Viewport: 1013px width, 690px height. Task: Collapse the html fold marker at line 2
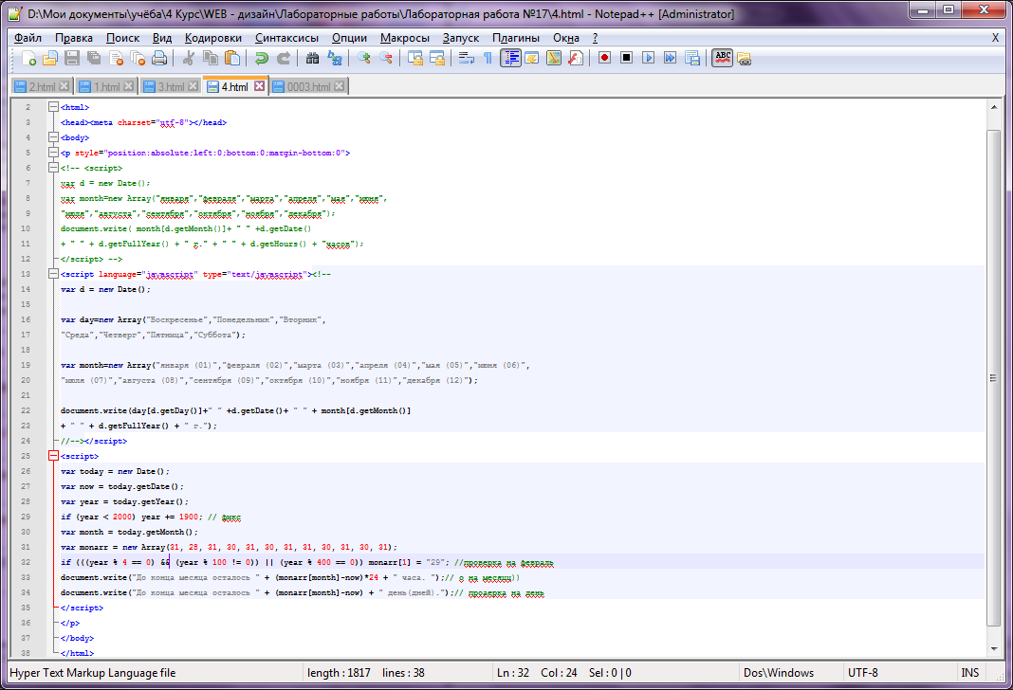pyautogui.click(x=53, y=107)
